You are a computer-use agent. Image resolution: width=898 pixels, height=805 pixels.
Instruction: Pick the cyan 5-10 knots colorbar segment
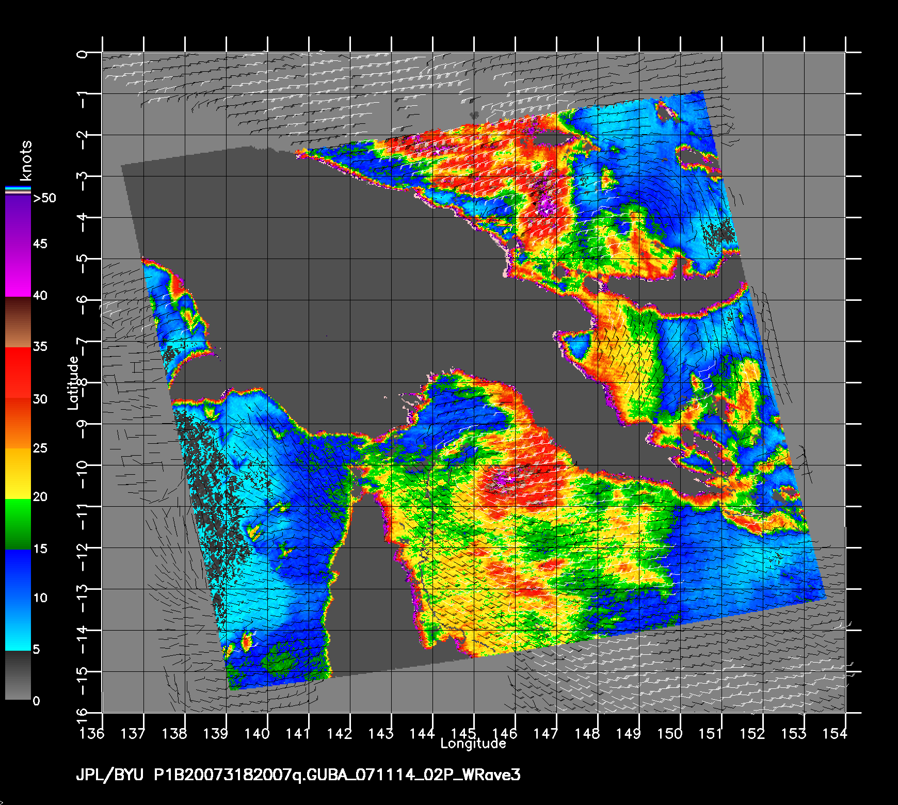(x=18, y=625)
